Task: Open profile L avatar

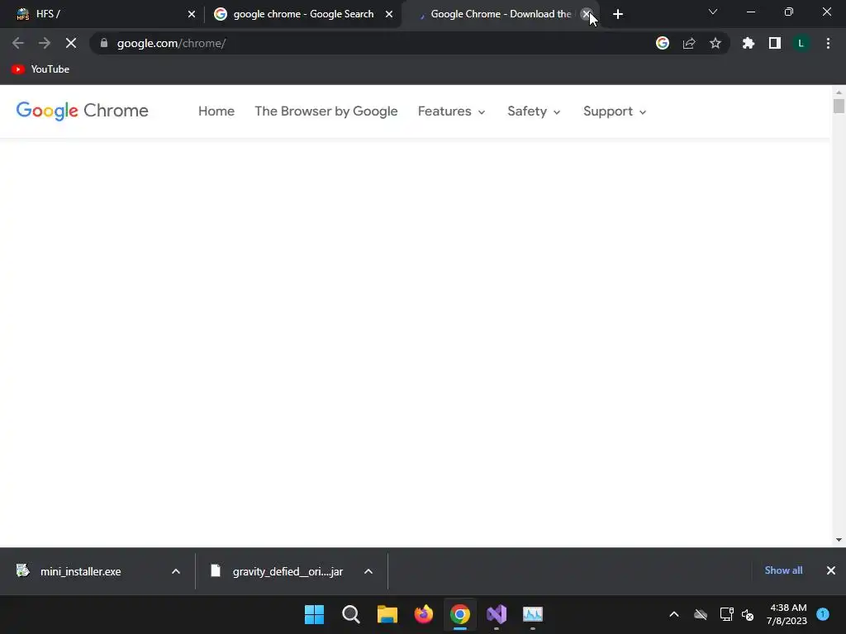Action: 801,43
